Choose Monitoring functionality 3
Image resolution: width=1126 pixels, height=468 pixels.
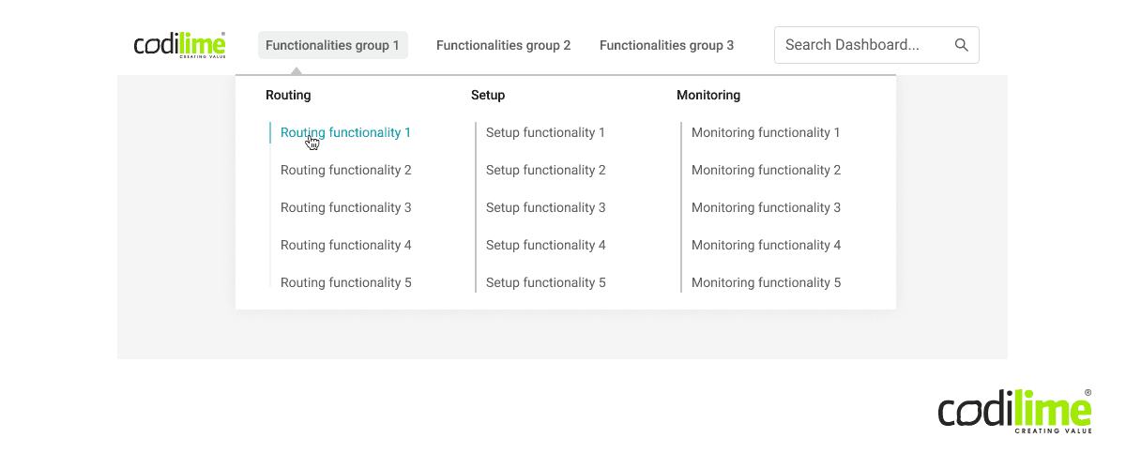click(x=766, y=208)
